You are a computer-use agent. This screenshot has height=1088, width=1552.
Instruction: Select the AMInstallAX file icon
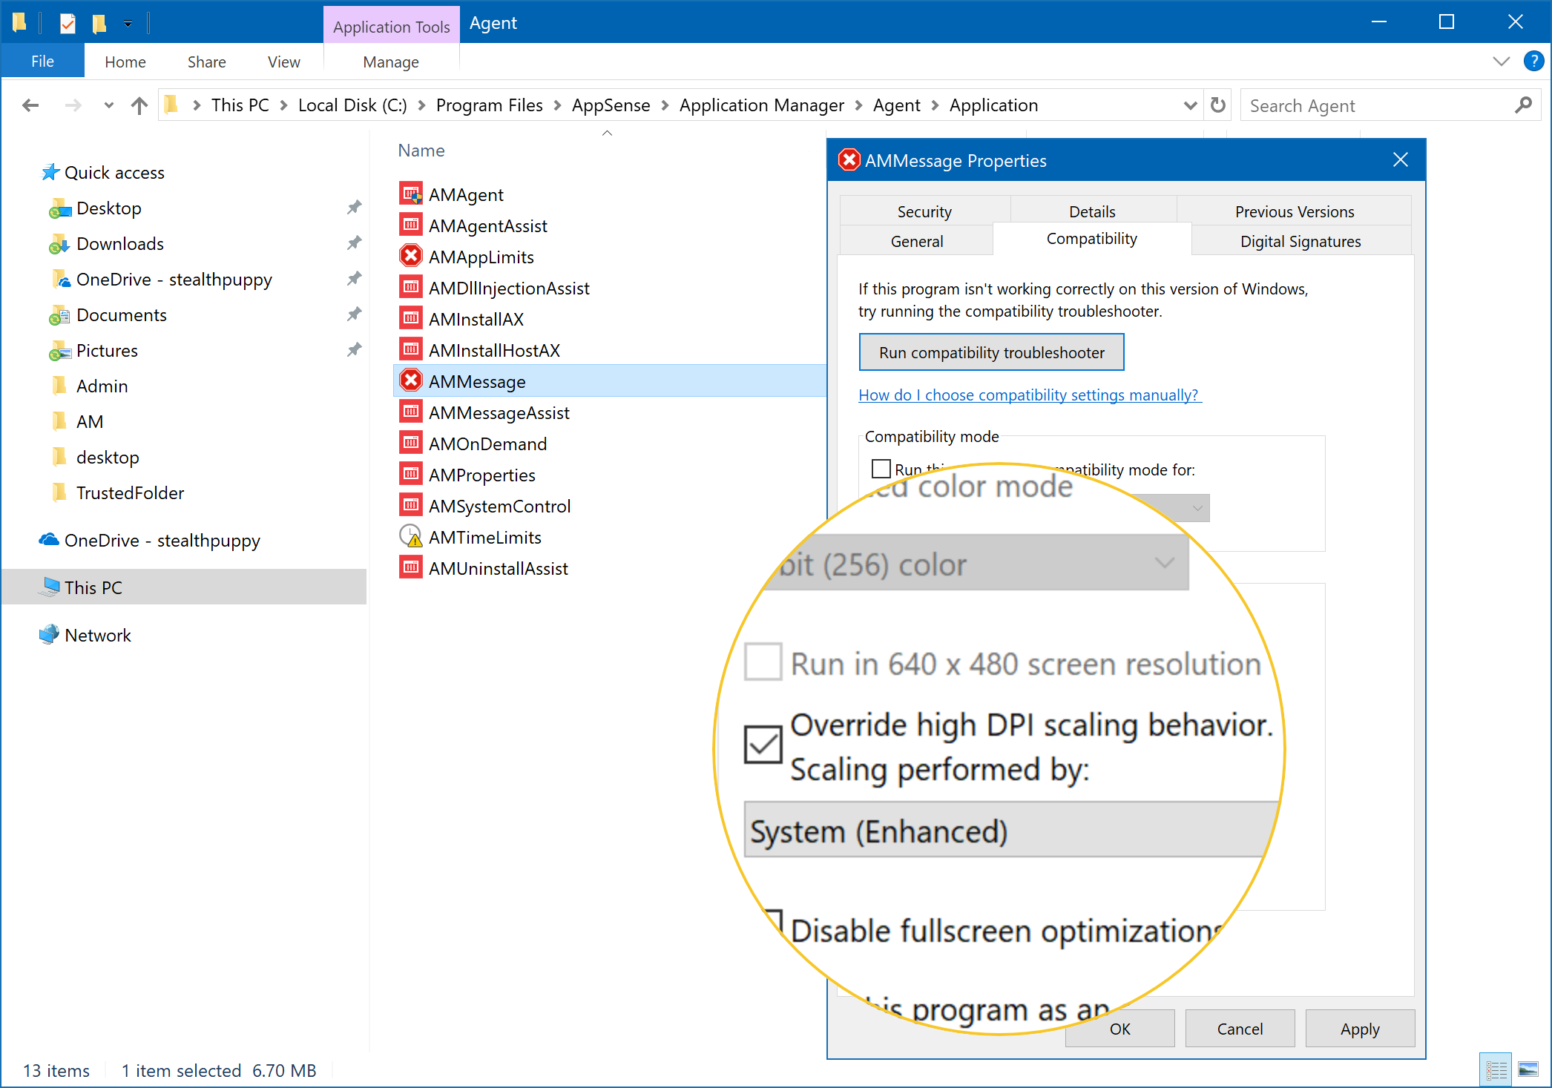411,319
